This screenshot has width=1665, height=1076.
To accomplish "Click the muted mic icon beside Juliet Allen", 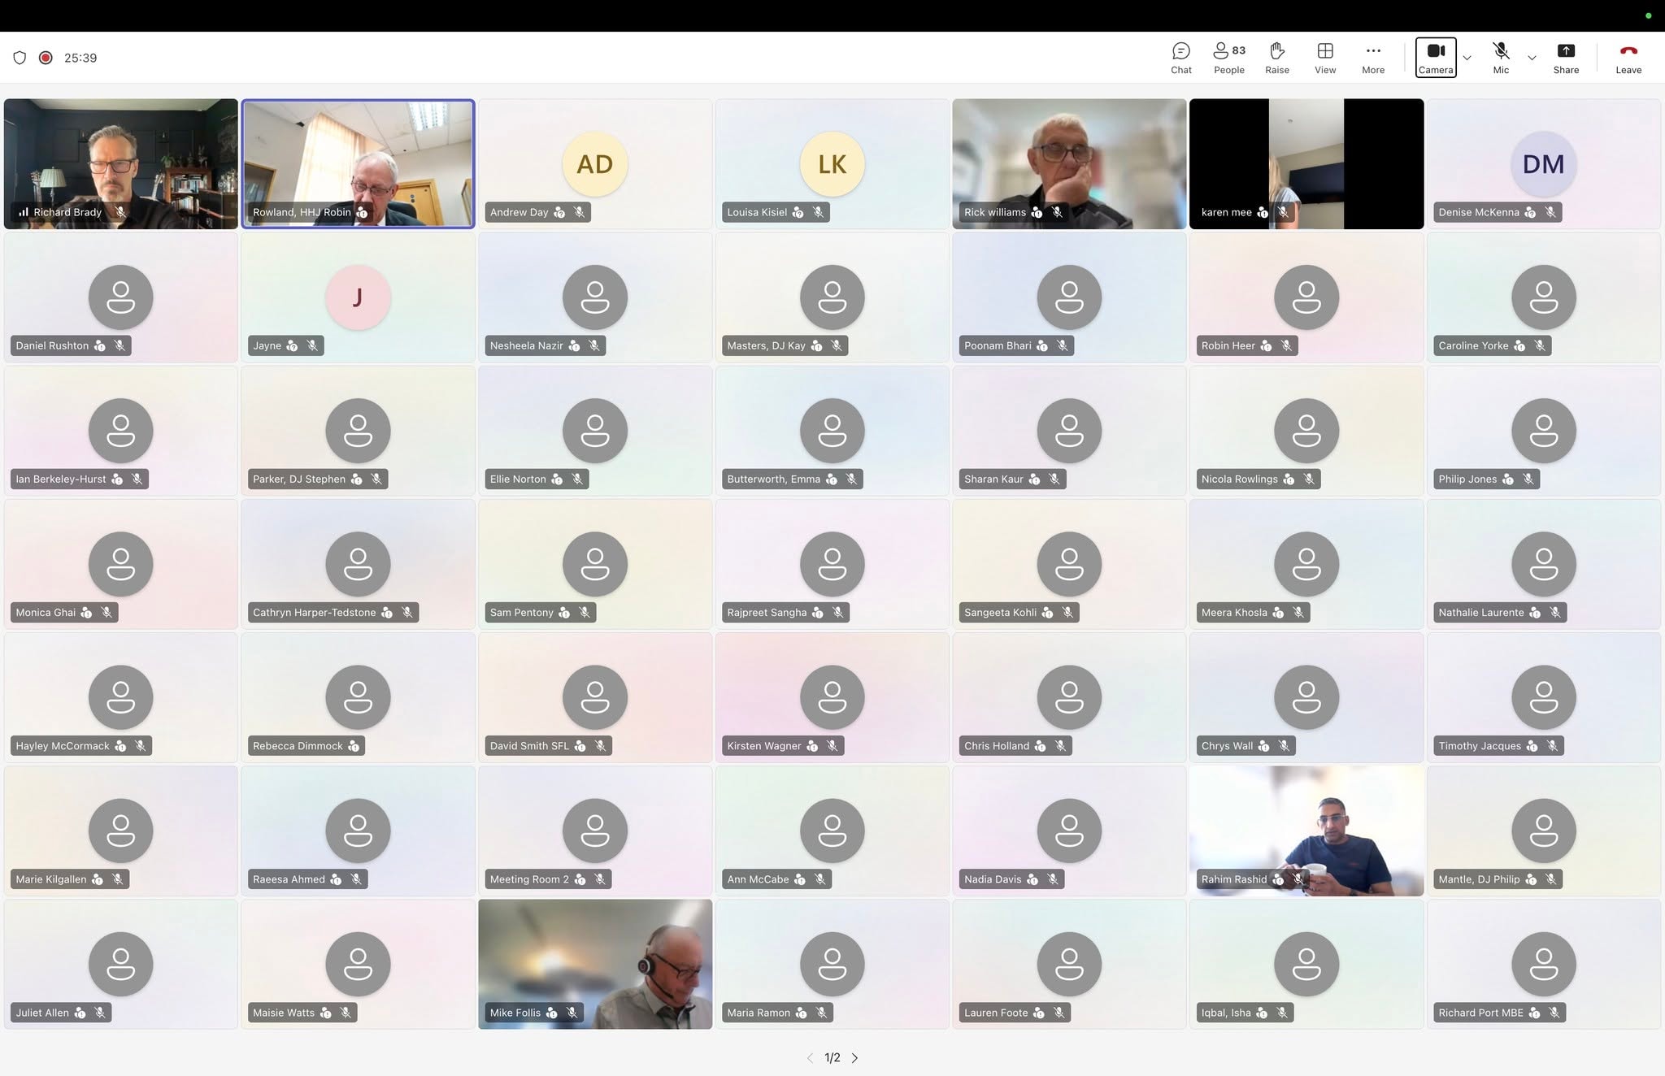I will 99,1013.
